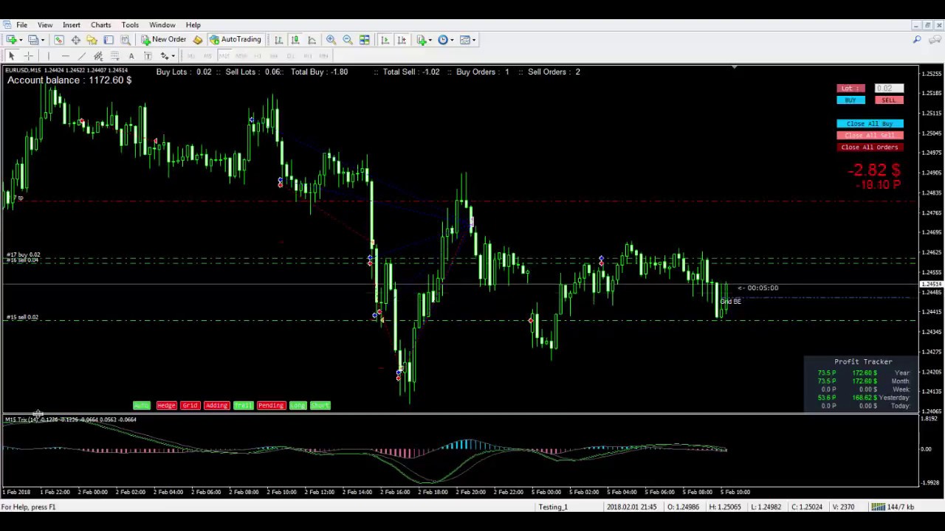Viewport: 945px width, 531px height.
Task: Open the Indicators dropdown arrow
Action: (430, 40)
